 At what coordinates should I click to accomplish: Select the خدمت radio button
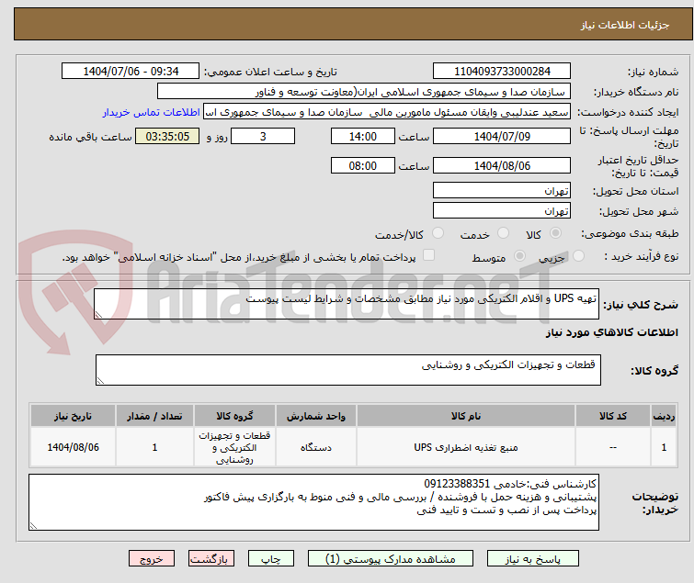pos(503,233)
